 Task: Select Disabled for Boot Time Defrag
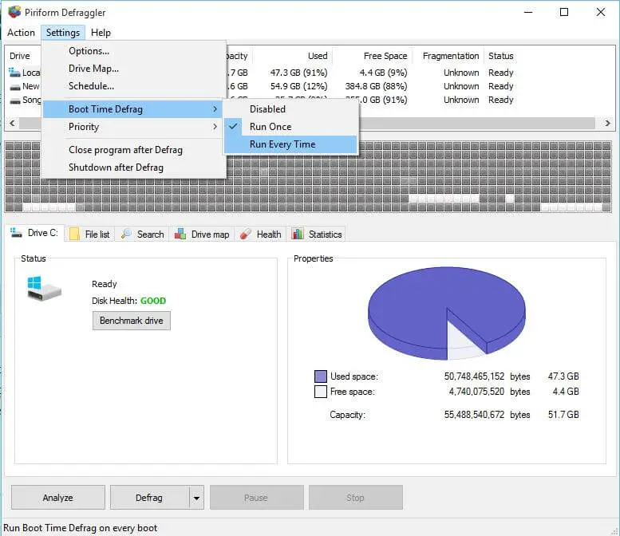click(290, 109)
